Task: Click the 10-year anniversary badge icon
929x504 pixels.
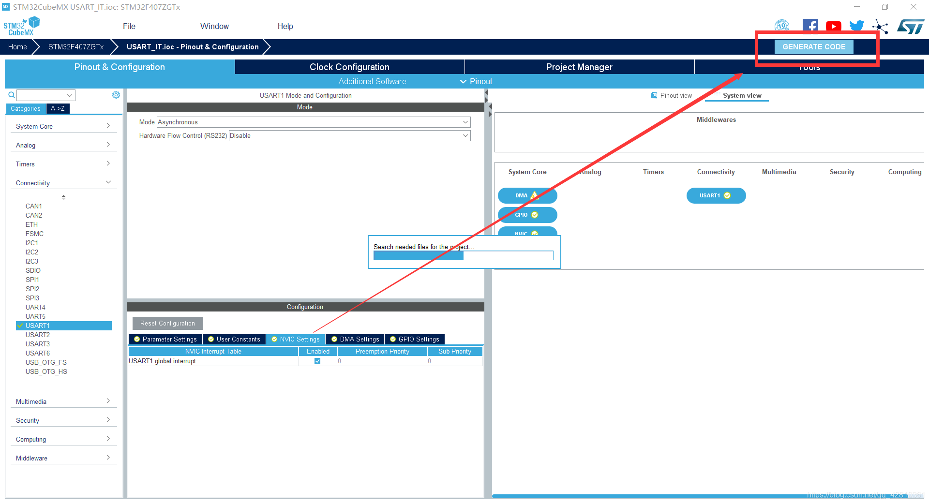Action: (x=782, y=26)
